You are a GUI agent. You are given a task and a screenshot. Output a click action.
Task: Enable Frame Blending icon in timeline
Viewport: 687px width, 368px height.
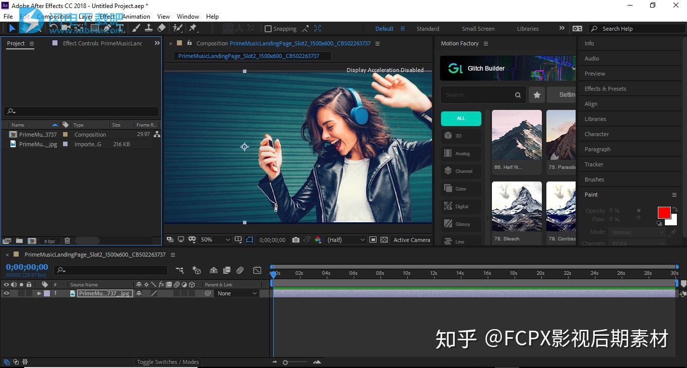tap(227, 270)
